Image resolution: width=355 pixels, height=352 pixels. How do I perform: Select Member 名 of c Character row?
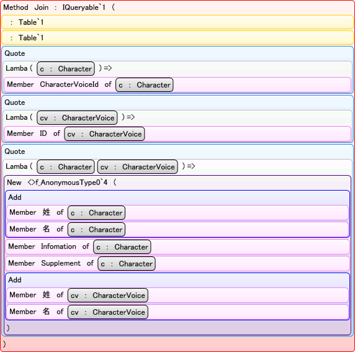pos(177,230)
